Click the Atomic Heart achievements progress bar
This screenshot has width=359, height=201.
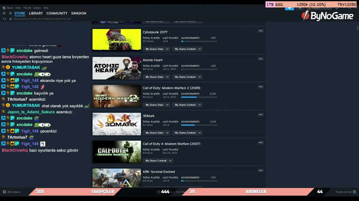(199, 69)
